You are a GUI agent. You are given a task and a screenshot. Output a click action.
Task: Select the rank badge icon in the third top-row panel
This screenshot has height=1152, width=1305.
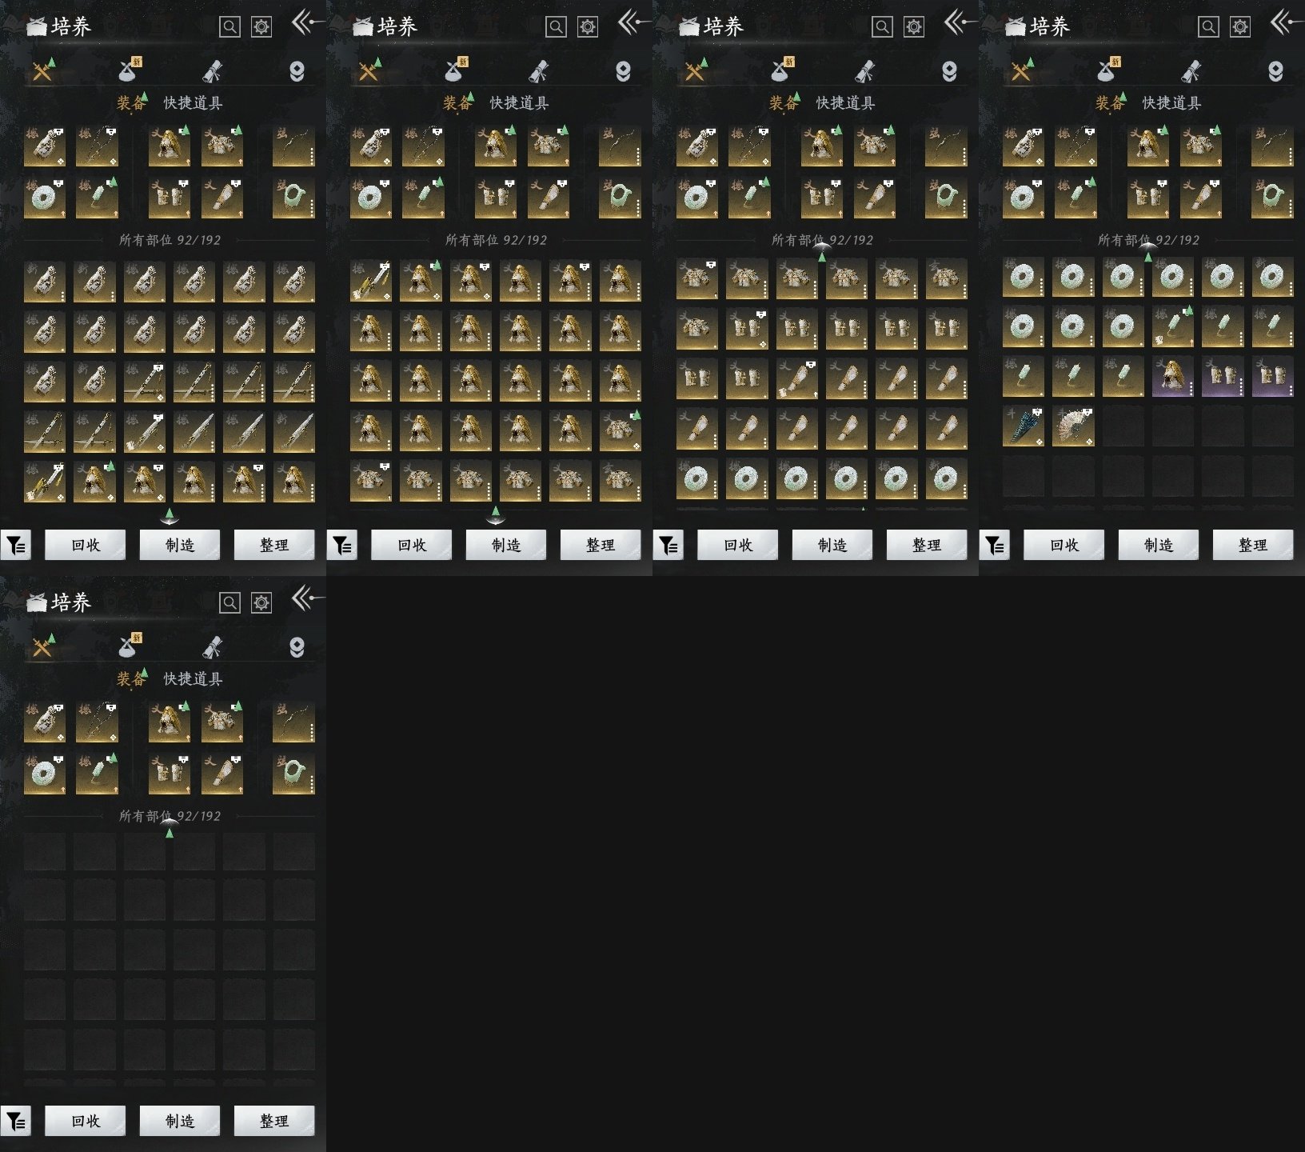[949, 72]
